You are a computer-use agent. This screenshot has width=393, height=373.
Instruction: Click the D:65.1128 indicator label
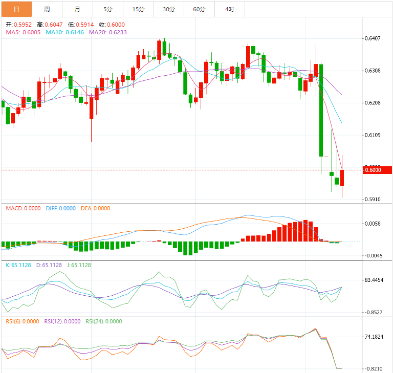(x=49, y=265)
